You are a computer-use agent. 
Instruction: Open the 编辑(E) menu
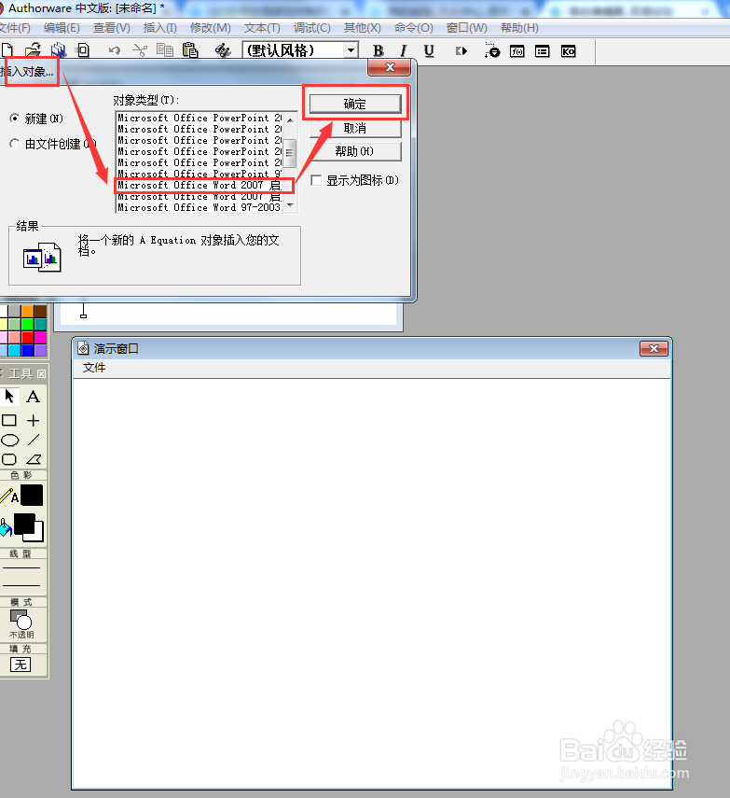[x=62, y=28]
